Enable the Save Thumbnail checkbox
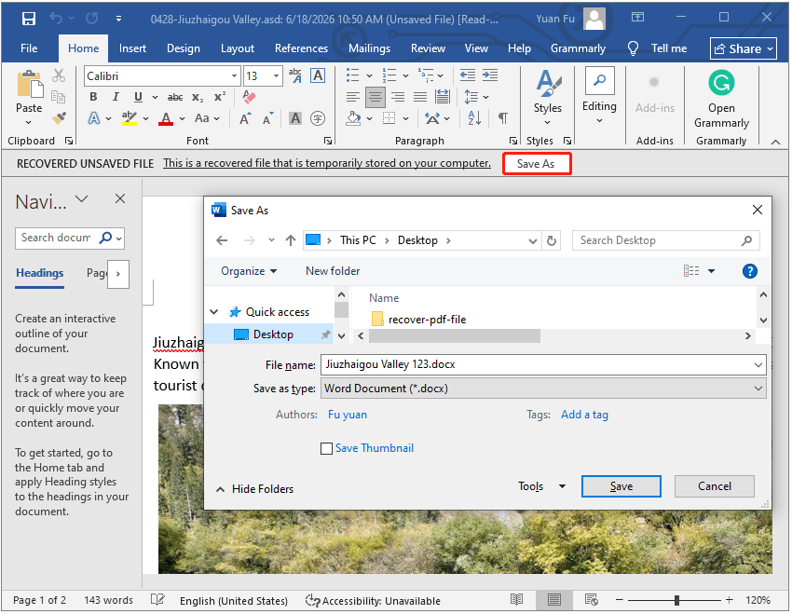Image resolution: width=792 pixels, height=614 pixels. (326, 448)
